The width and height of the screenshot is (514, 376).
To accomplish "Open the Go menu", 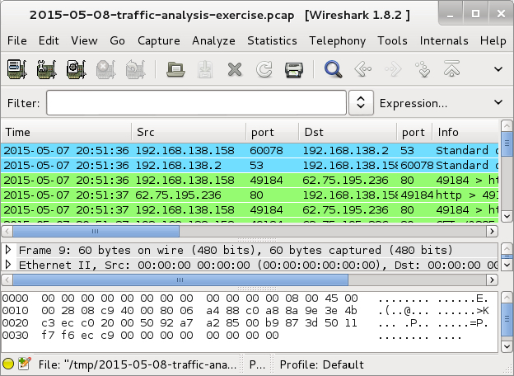I will 117,40.
